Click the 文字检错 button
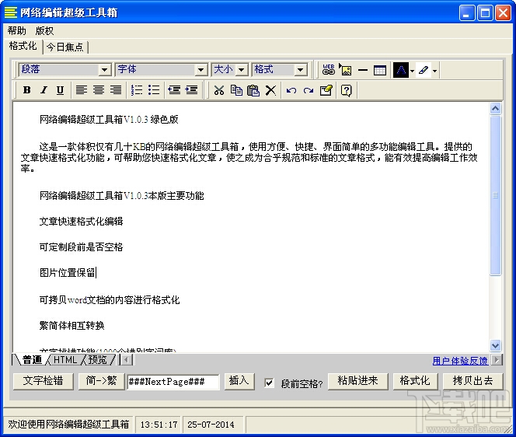Screen dimensions: 516x437 pos(43,381)
